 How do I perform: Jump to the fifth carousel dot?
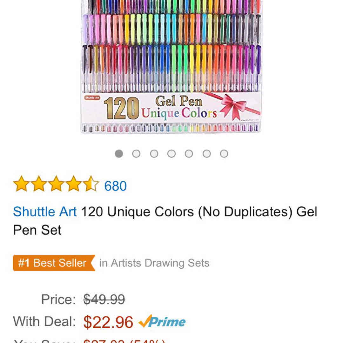[189, 154]
